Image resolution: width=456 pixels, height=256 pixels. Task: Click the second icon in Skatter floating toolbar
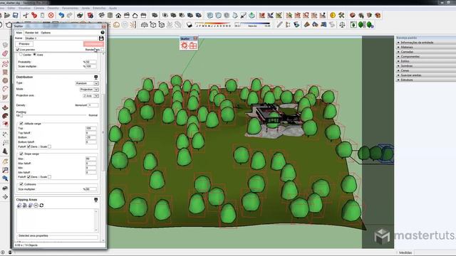pos(193,46)
